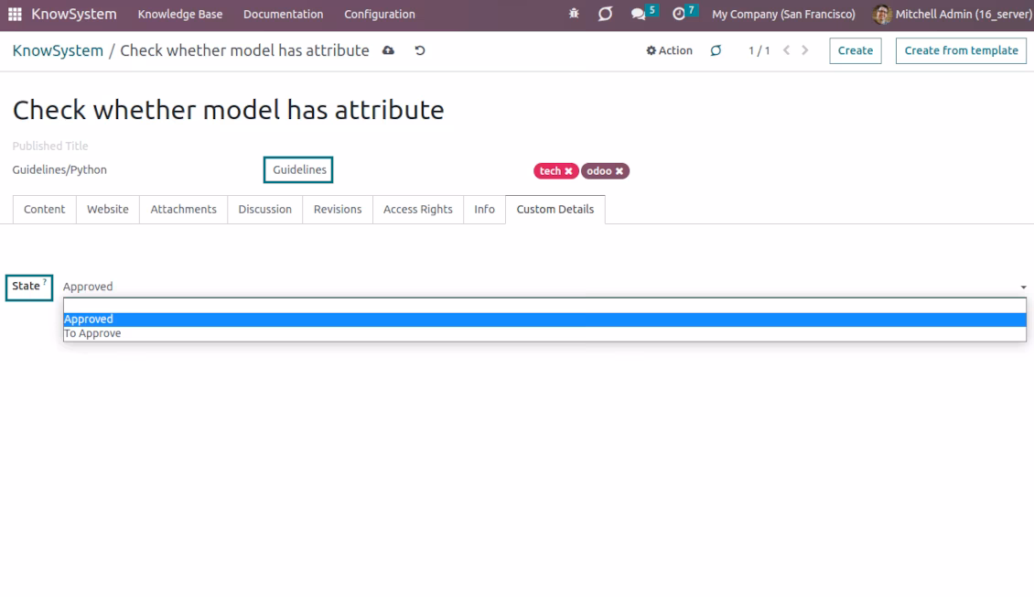This screenshot has height=597, width=1034.
Task: Switch to the Revisions tab
Action: [x=338, y=209]
